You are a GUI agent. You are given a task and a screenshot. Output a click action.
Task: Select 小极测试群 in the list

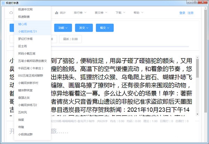[32, 134]
